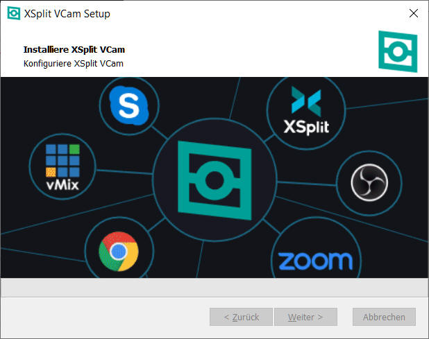This screenshot has height=339, width=429.
Task: Click the installation progress bar
Action: pyautogui.click(x=214, y=287)
